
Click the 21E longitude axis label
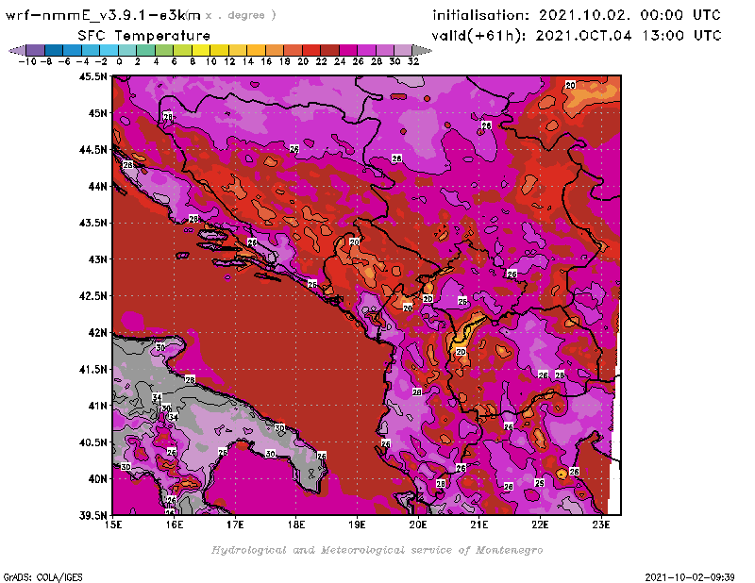[479, 525]
